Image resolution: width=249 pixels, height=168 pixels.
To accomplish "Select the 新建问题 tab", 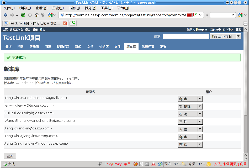I will click(63, 47).
